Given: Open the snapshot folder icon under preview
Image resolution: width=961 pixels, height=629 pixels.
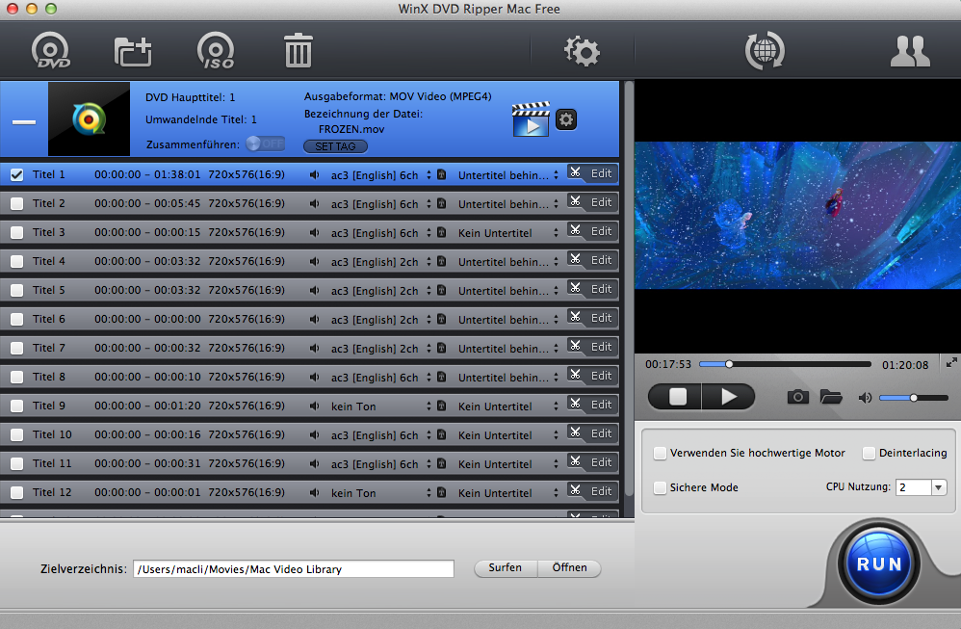Looking at the screenshot, I should 830,397.
